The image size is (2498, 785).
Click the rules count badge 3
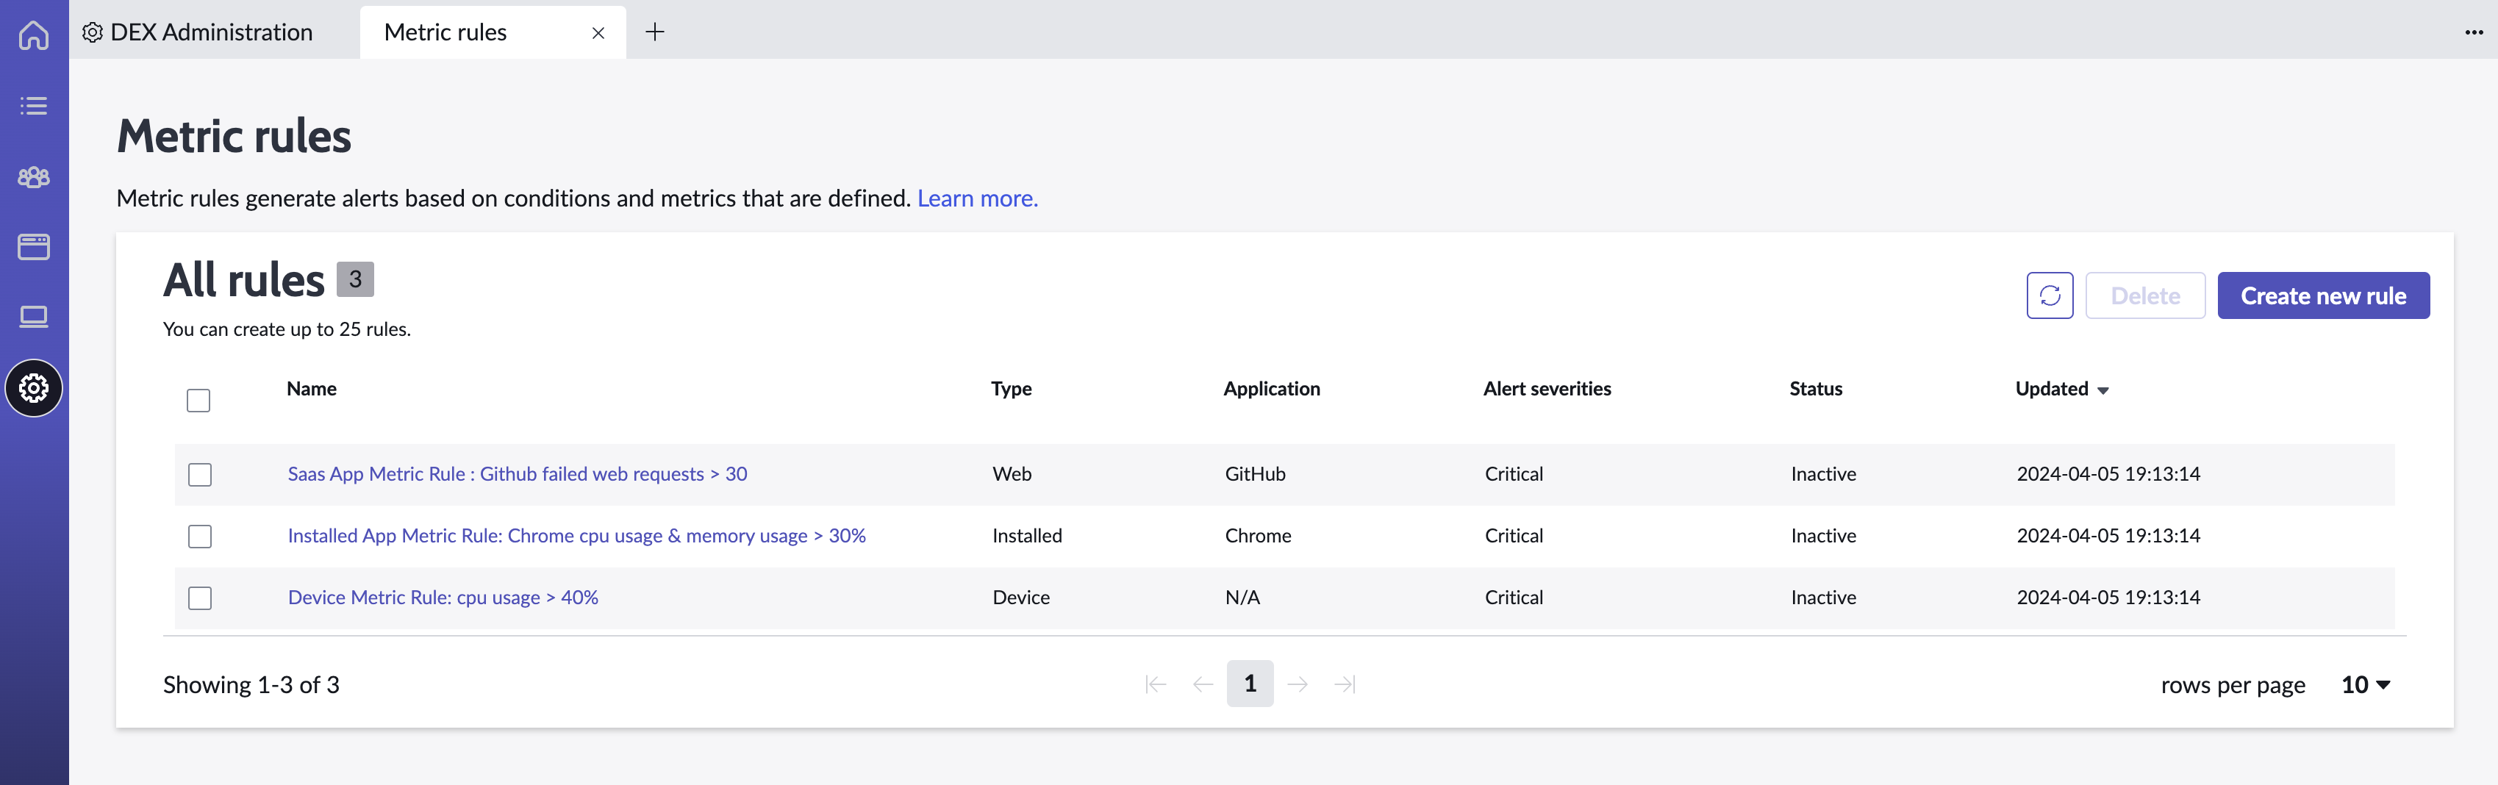tap(355, 279)
